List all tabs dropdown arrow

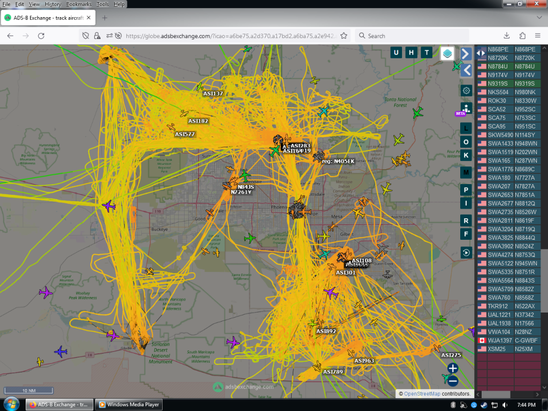click(x=539, y=18)
